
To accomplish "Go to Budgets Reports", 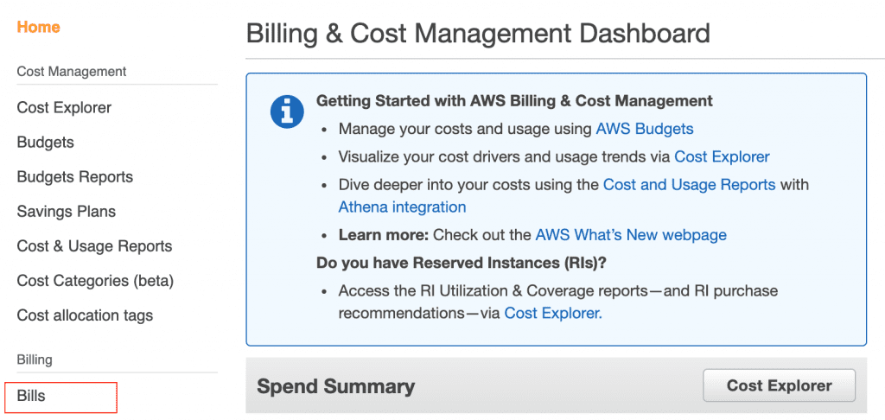I will pyautogui.click(x=75, y=176).
